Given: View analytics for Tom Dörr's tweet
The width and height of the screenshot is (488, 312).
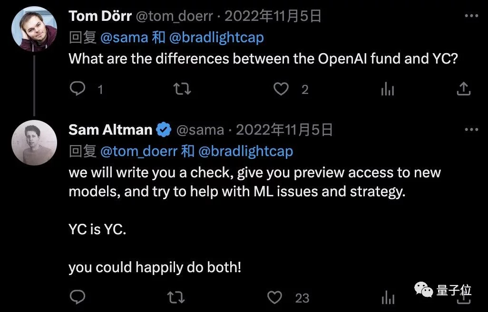Looking at the screenshot, I should [x=388, y=89].
